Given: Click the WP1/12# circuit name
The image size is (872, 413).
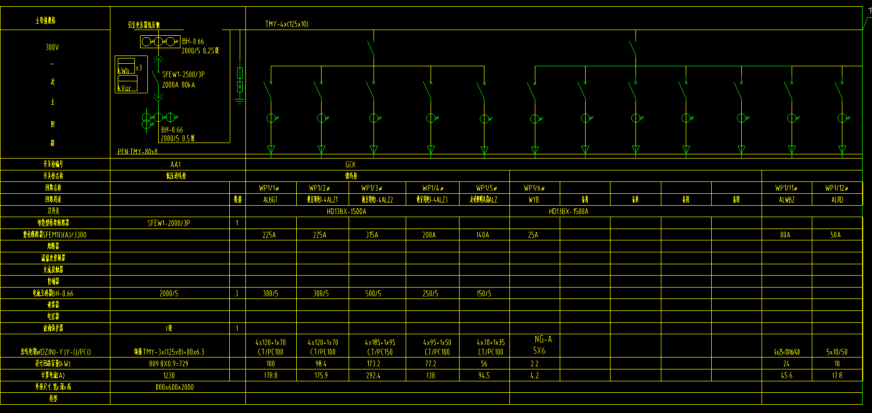Looking at the screenshot, I should coord(837,188).
